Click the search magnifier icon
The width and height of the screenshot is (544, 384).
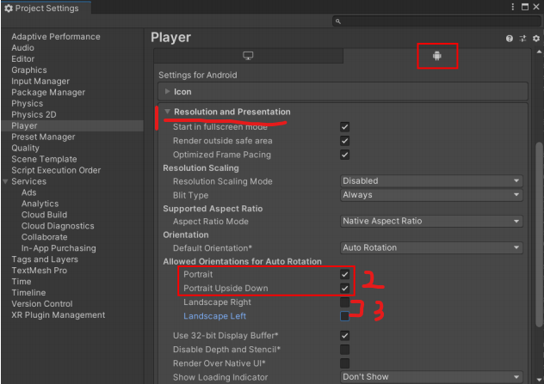338,21
